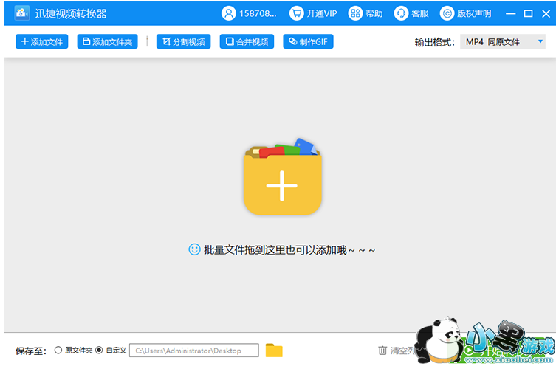
Task: Open the 开通VIP shopping cart option
Action: (313, 13)
